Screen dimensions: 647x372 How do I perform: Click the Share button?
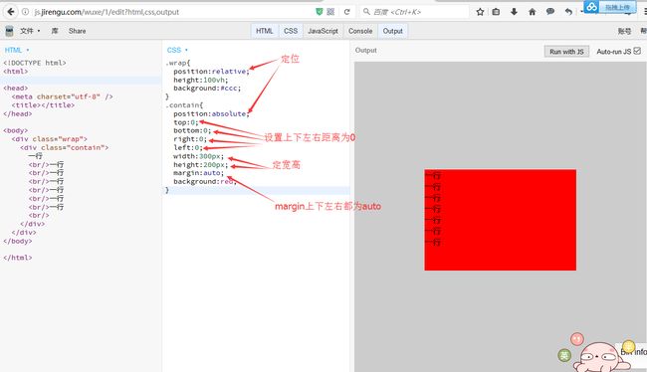coord(78,31)
